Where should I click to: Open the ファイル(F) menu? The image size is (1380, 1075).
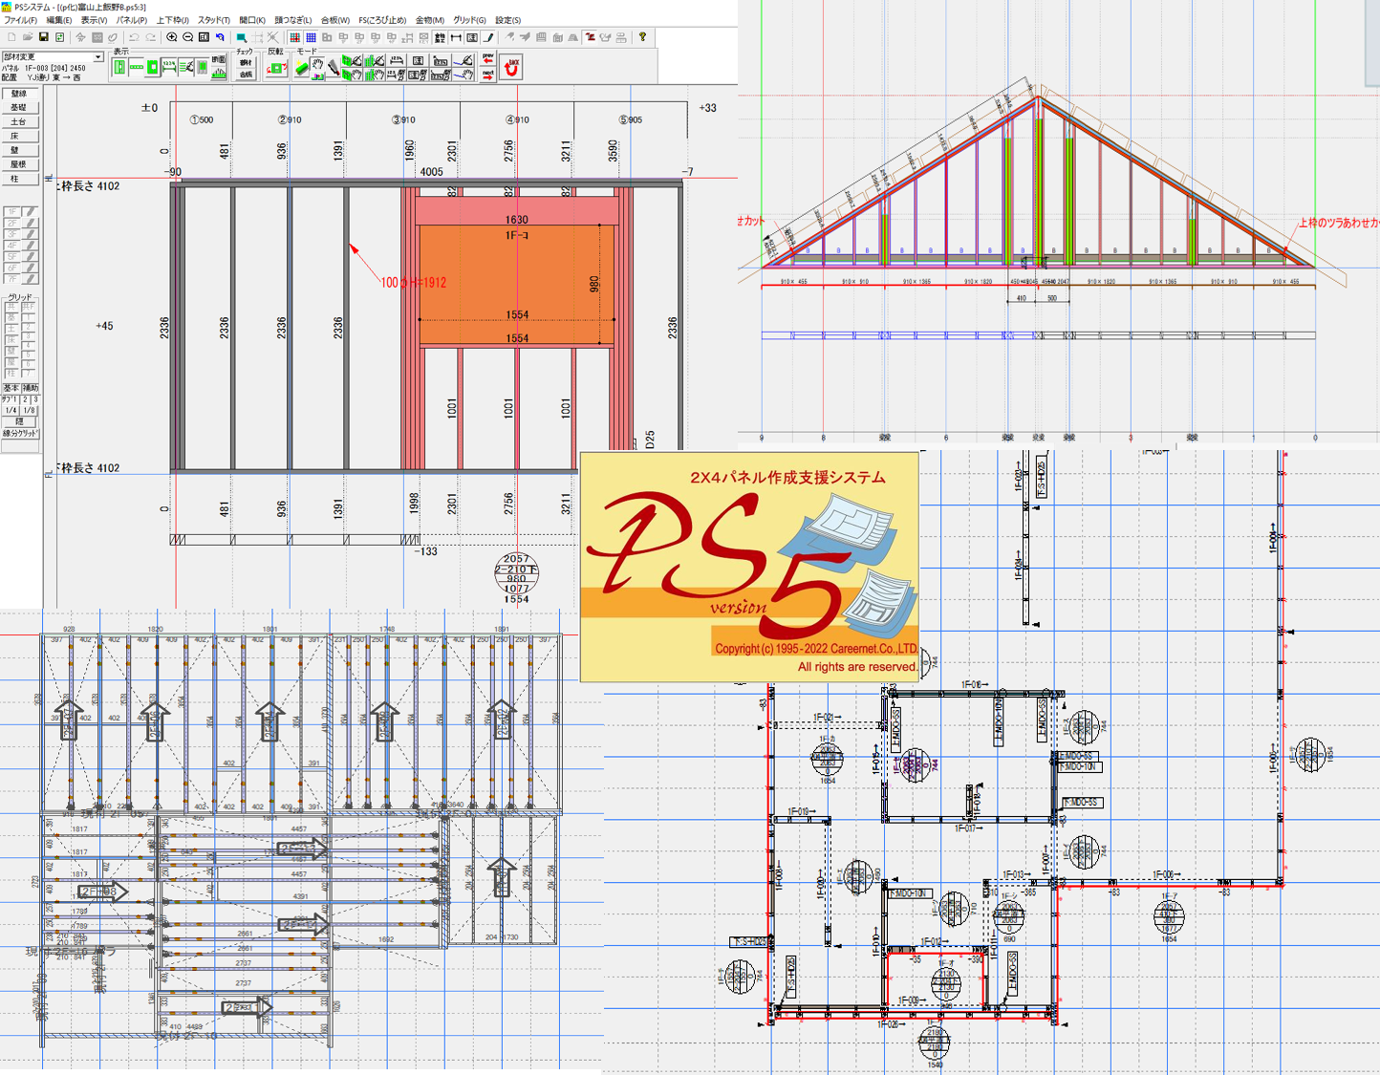(20, 20)
